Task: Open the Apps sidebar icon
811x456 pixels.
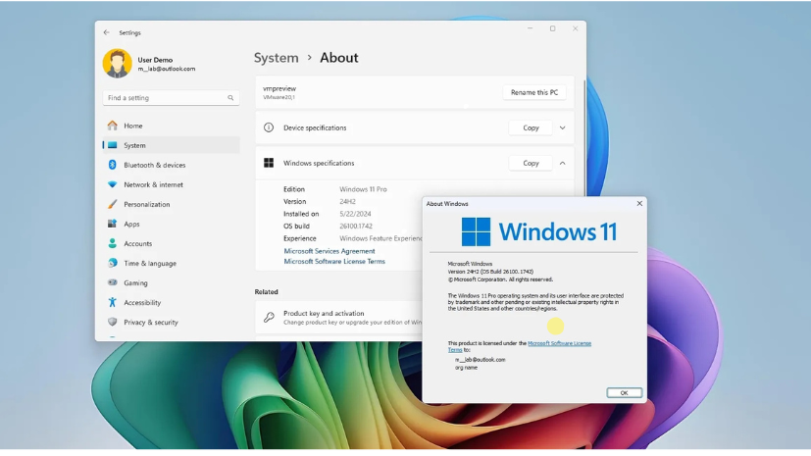Action: 113,224
